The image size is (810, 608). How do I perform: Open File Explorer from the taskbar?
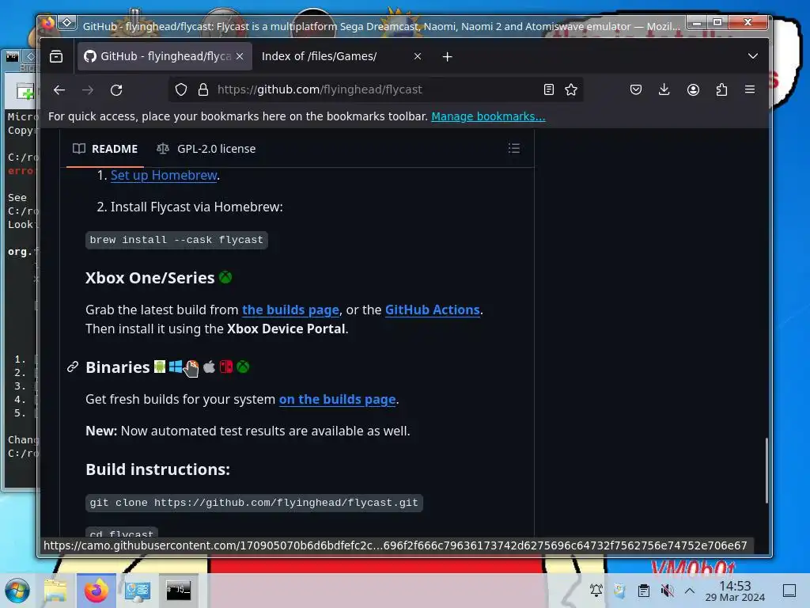pyautogui.click(x=56, y=591)
